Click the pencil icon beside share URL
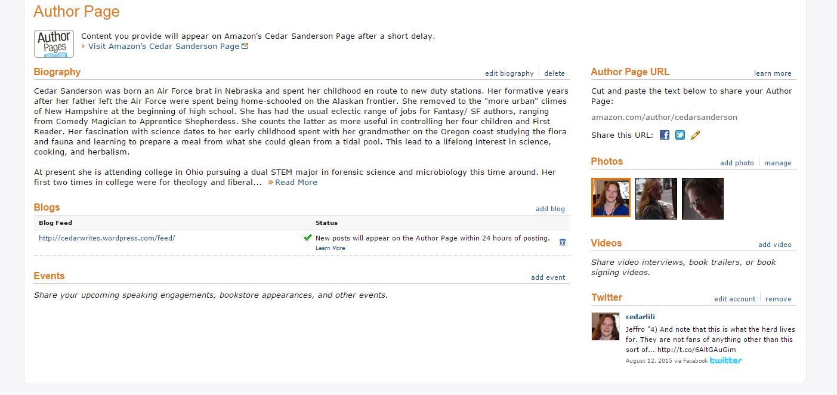The height and width of the screenshot is (395, 837). point(695,135)
